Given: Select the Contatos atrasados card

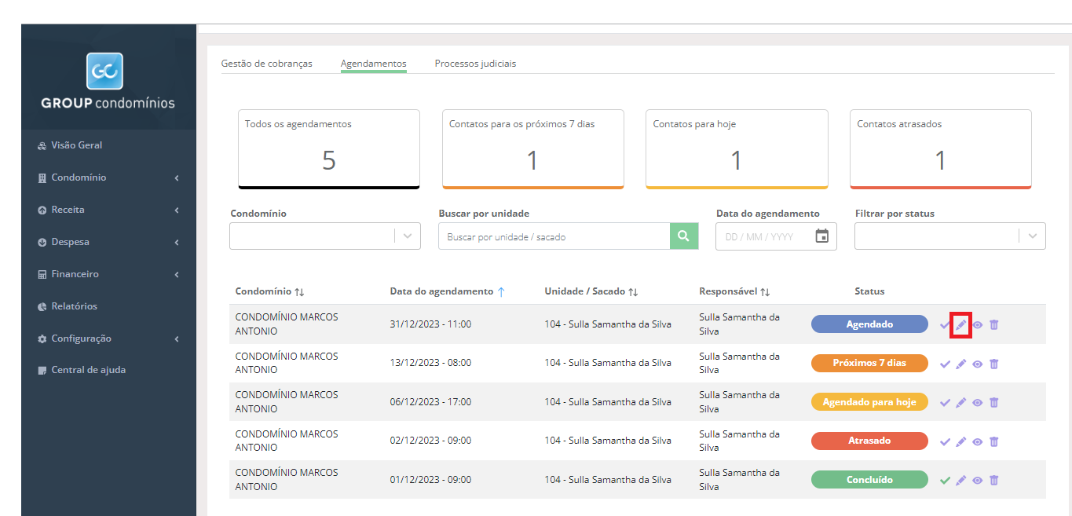Looking at the screenshot, I should pos(941,149).
